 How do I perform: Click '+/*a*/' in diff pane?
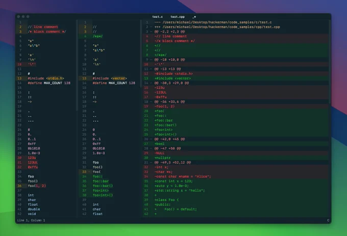(x=160, y=55)
